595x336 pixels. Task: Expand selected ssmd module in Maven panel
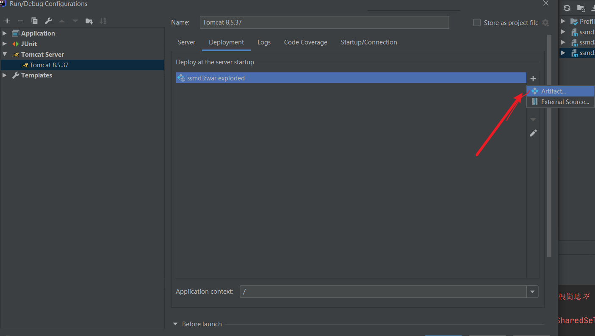(563, 53)
